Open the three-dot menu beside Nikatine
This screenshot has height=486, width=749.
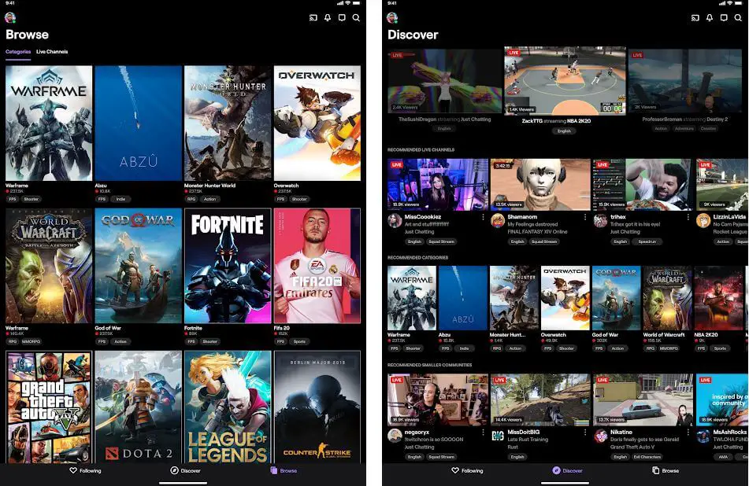click(x=688, y=432)
